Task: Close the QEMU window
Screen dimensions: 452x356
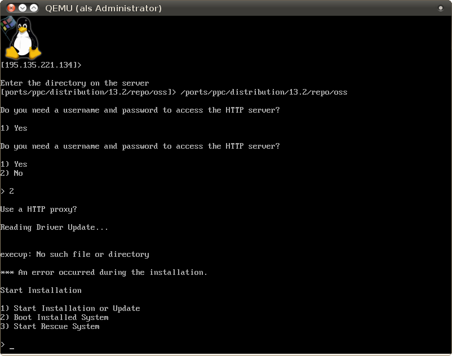Action: click(10, 8)
